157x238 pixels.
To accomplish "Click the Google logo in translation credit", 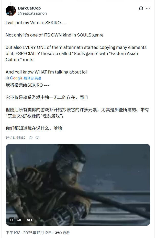I will click(x=16, y=78).
